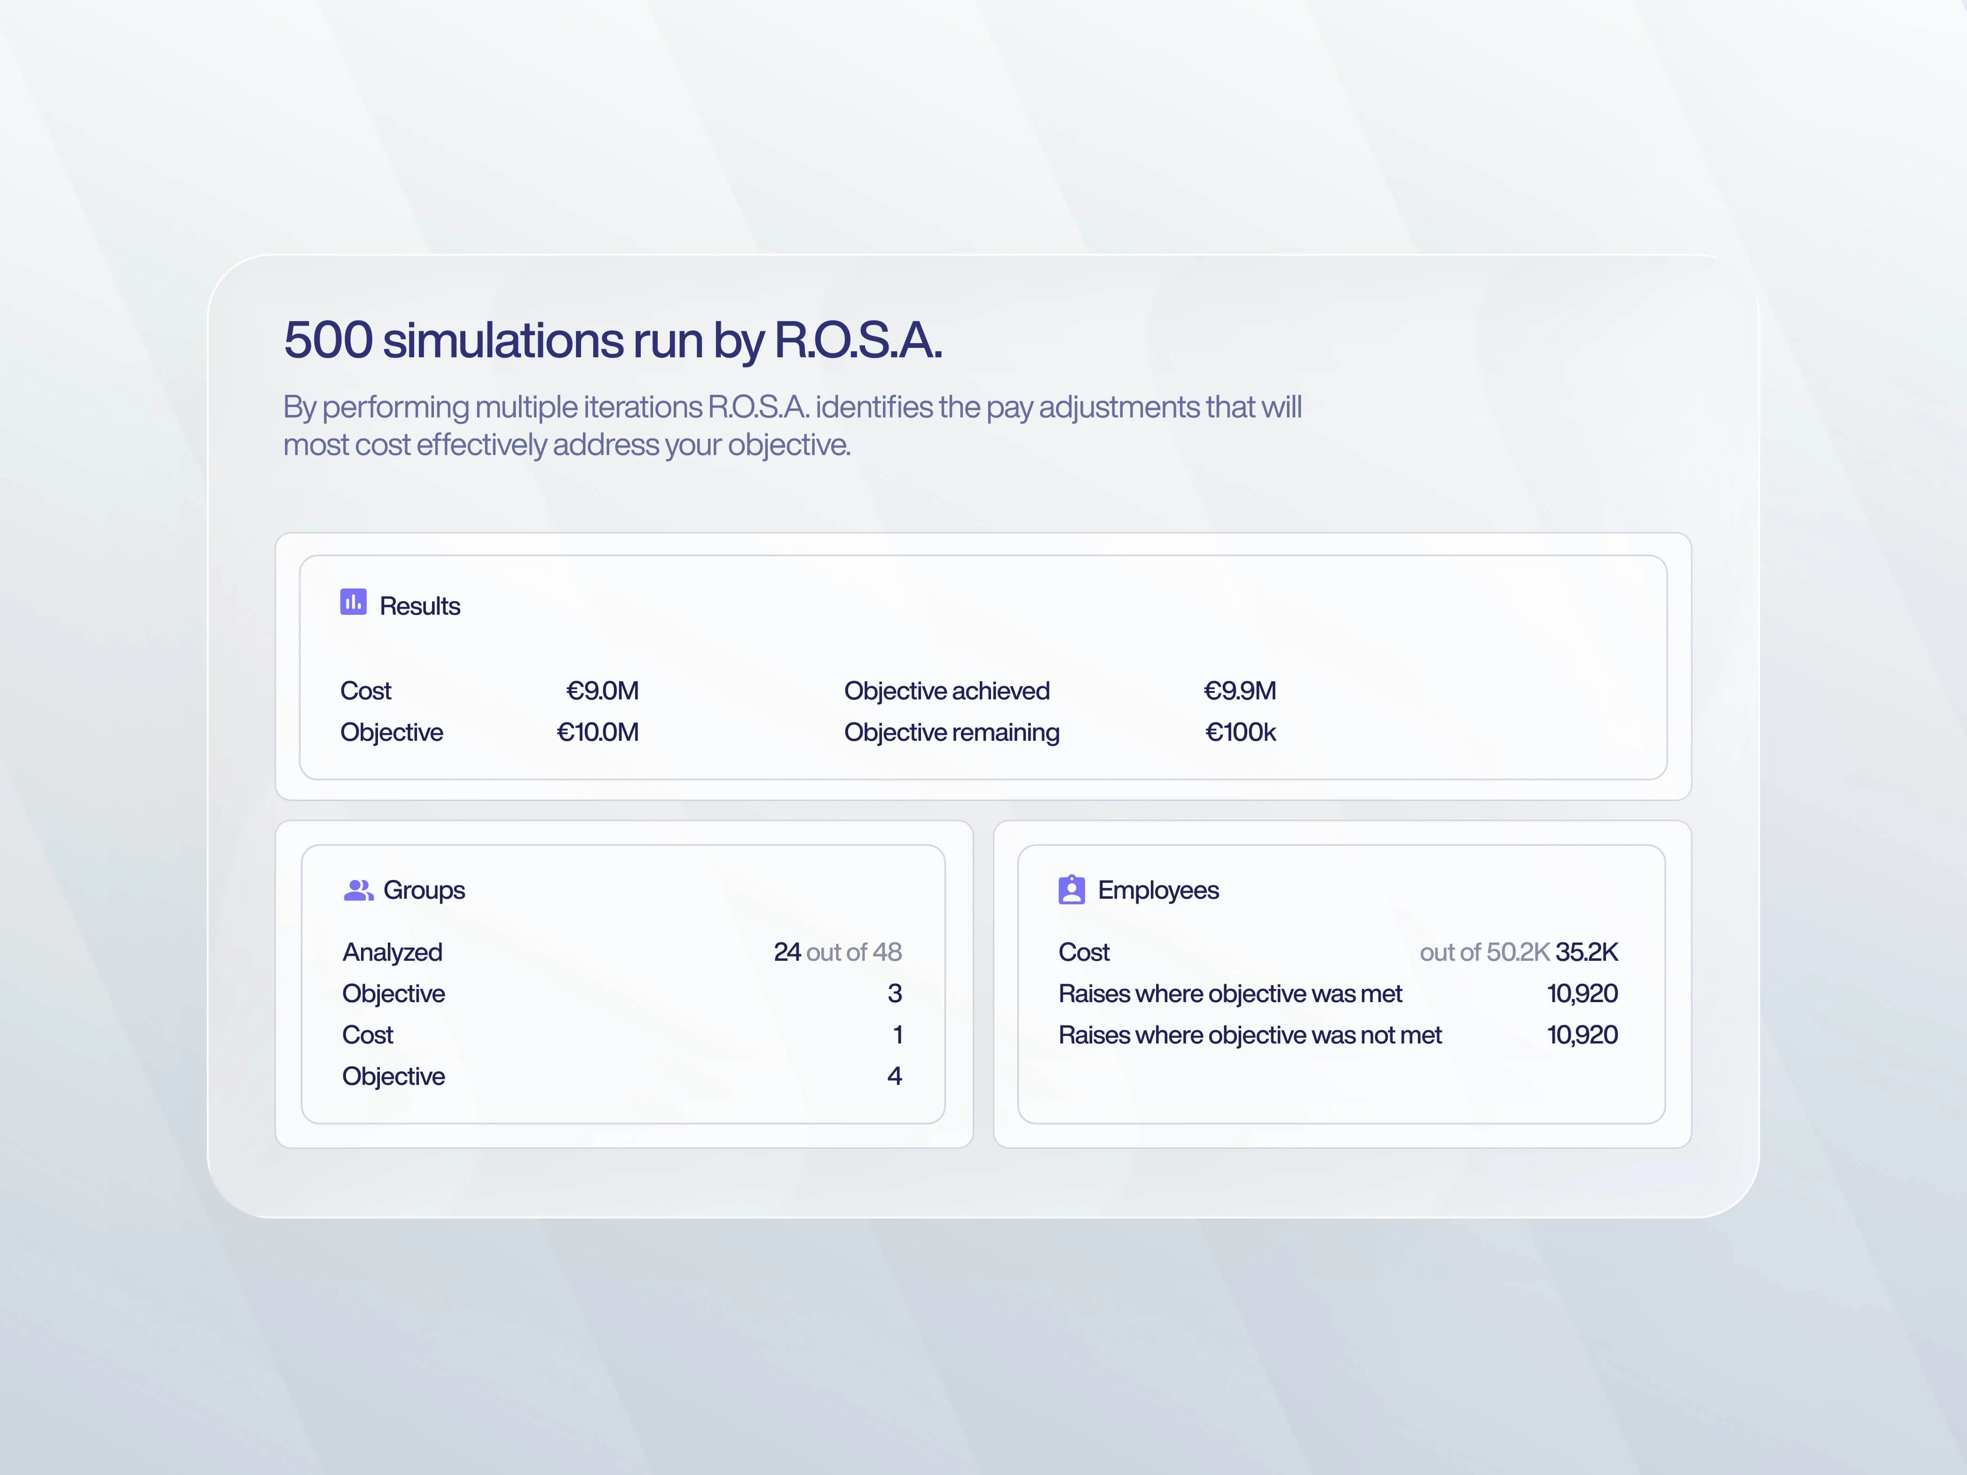The image size is (1967, 1475).
Task: Select the Groups panel title
Action: [x=424, y=890]
